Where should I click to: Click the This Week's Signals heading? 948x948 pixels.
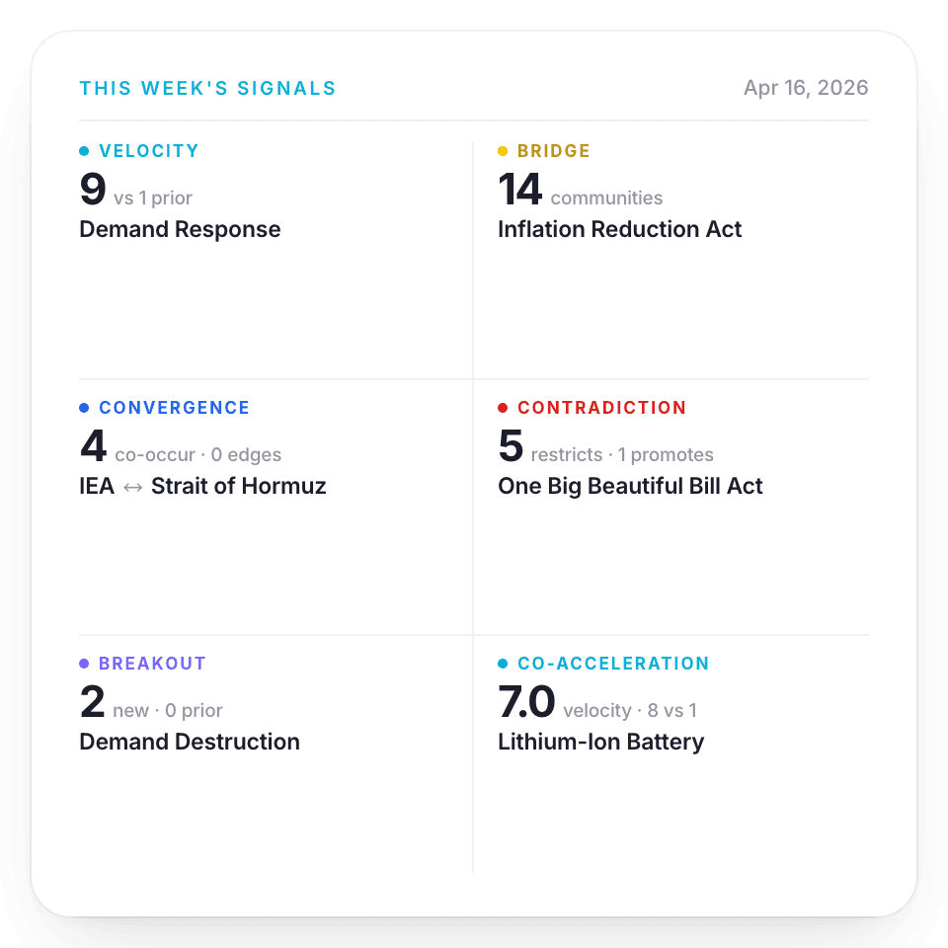(207, 87)
